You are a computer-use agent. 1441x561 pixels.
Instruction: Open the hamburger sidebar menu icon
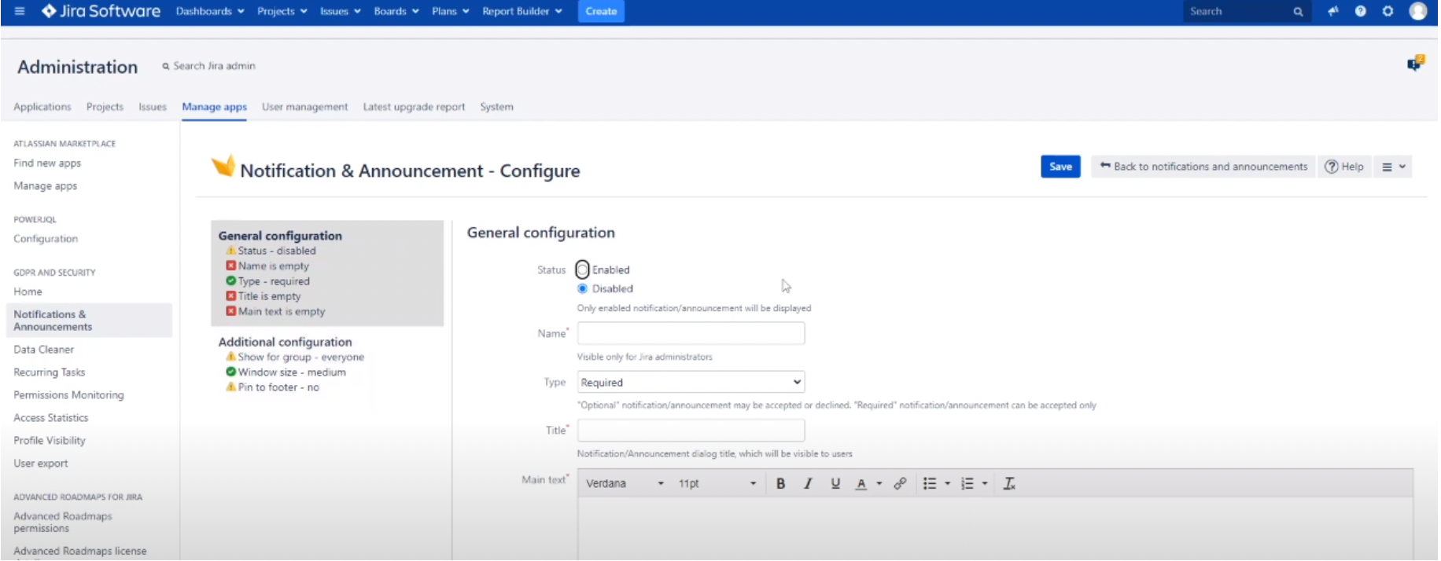pos(20,11)
